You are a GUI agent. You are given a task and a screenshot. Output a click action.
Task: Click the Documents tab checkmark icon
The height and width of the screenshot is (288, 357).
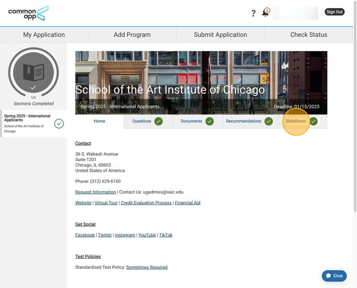coord(210,121)
